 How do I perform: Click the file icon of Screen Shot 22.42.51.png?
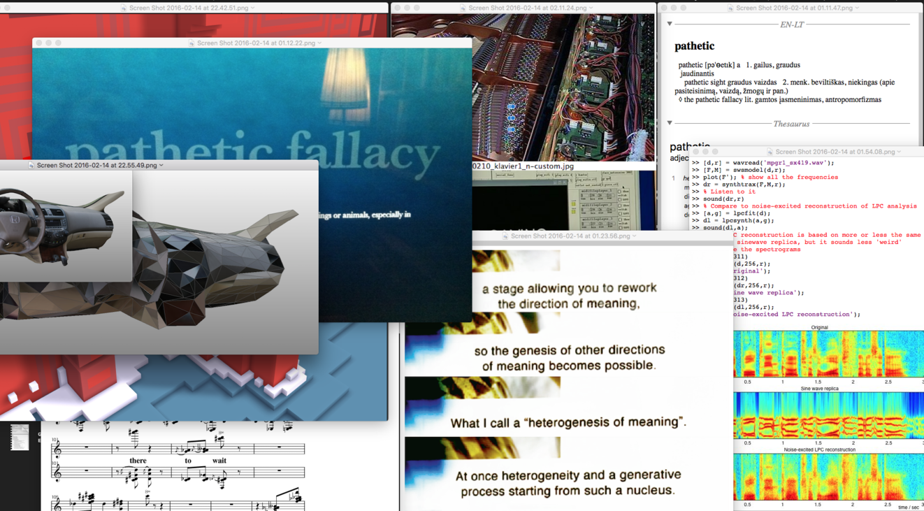coord(124,8)
